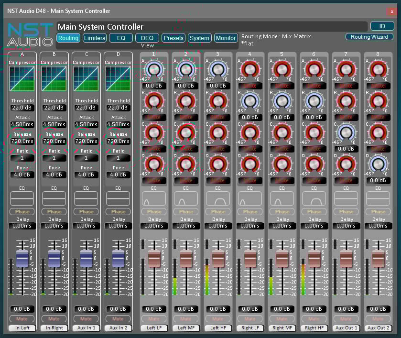Mute the Left HF output channel
The image size is (401, 338).
click(218, 318)
